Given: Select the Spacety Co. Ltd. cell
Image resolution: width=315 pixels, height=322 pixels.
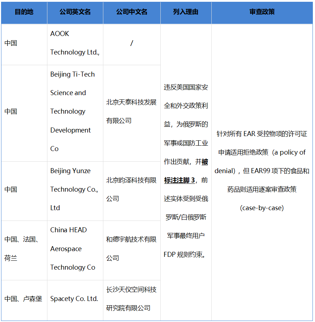Looking at the screenshot, I should 74,299.
